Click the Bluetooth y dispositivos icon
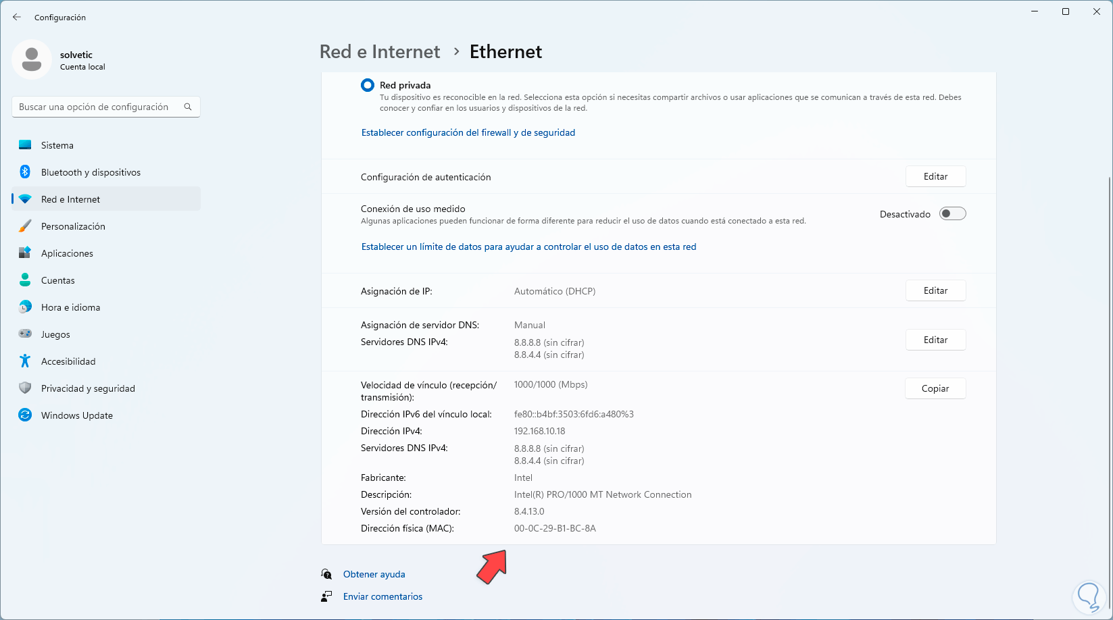Image resolution: width=1113 pixels, height=620 pixels. click(25, 172)
